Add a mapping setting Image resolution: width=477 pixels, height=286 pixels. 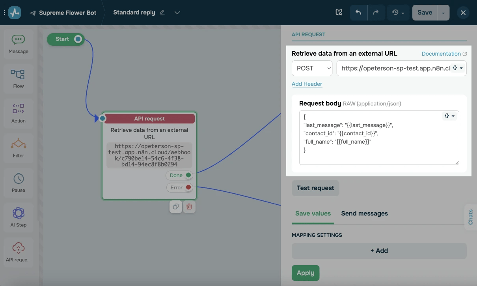tap(379, 251)
